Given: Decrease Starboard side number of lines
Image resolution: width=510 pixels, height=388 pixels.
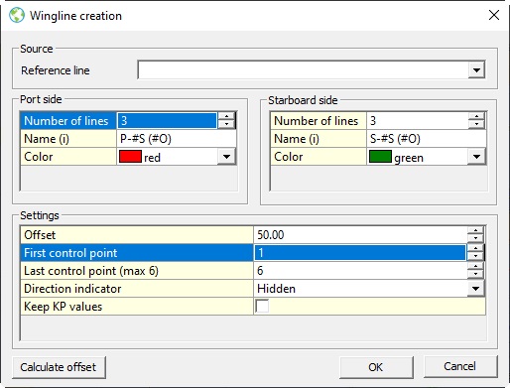Looking at the screenshot, I should pyautogui.click(x=476, y=124).
